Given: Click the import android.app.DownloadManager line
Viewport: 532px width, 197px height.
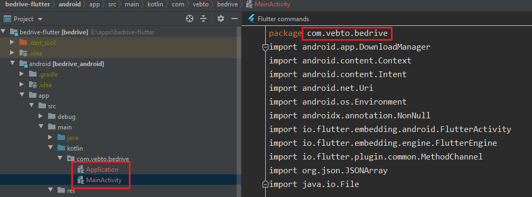Looking at the screenshot, I should tap(349, 47).
